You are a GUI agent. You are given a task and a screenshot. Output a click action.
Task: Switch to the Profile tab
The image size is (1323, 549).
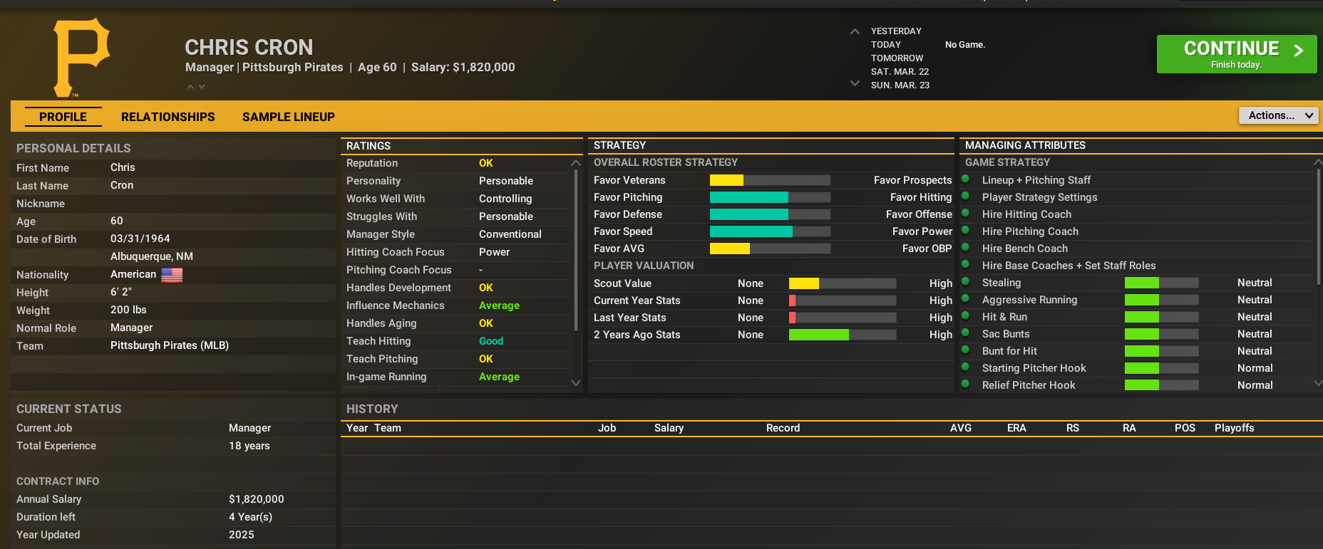(x=63, y=117)
